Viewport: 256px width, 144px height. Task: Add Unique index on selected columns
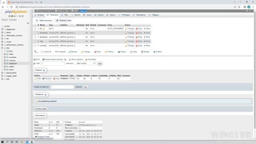(x=122, y=52)
